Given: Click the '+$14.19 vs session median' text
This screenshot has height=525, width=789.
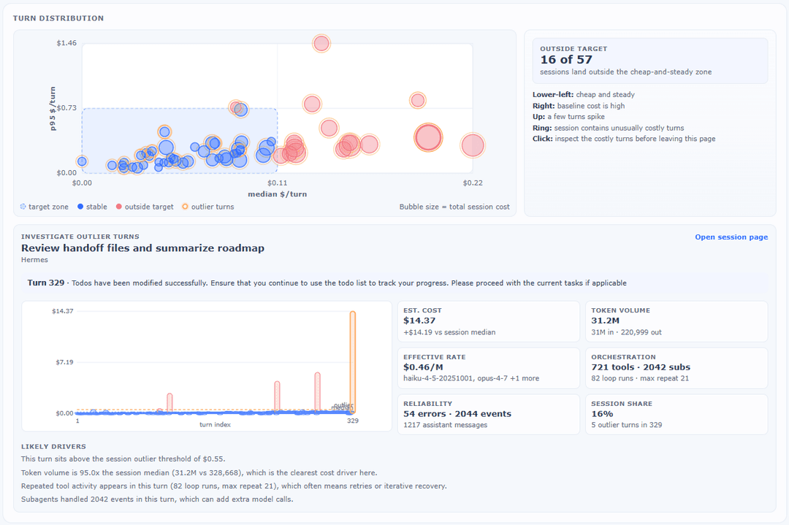Looking at the screenshot, I should coord(449,332).
